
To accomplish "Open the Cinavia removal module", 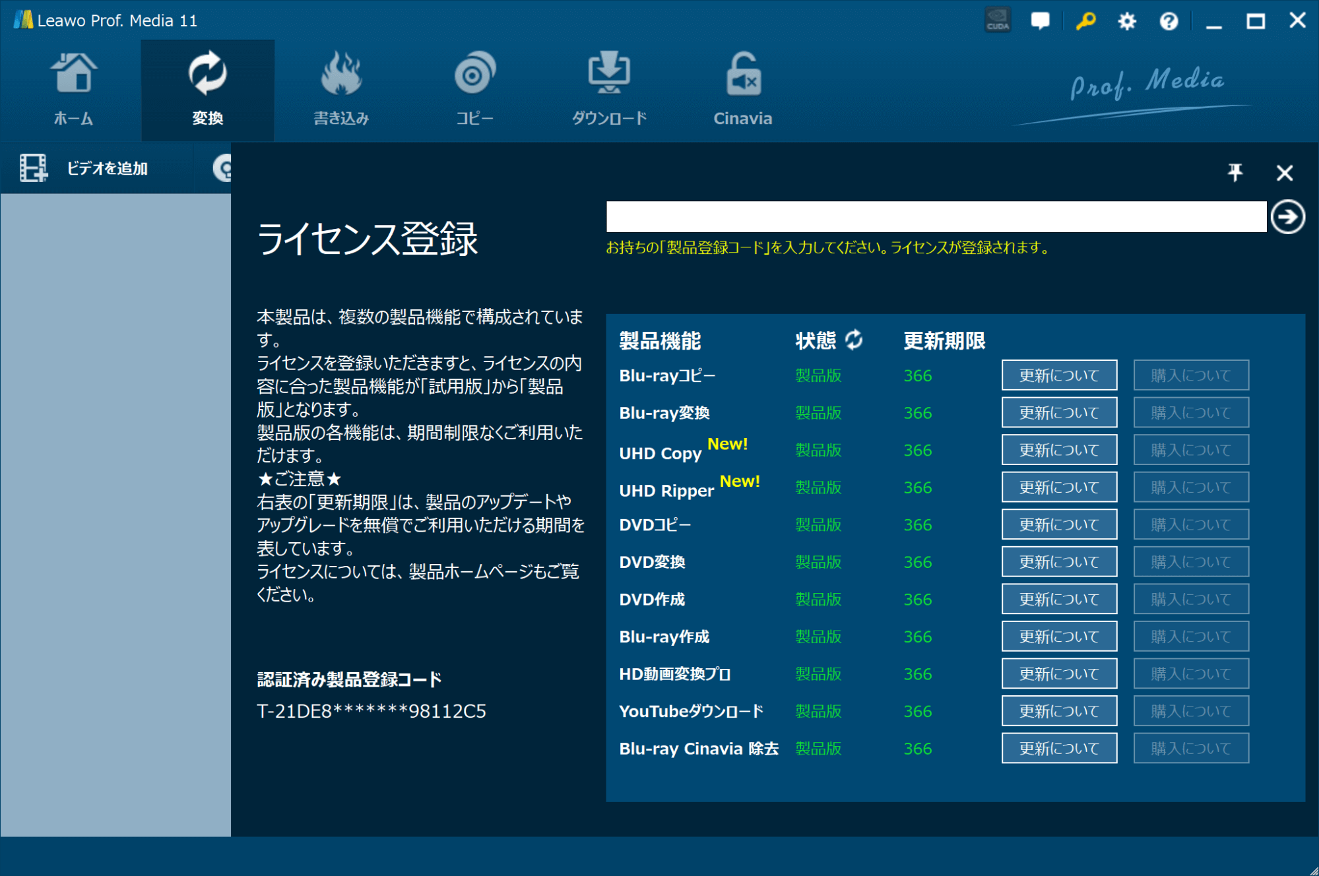I will [x=742, y=90].
